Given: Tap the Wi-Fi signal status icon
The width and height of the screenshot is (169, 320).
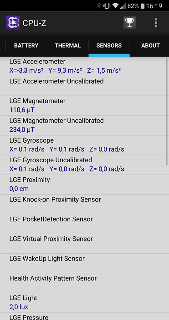Looking at the screenshot, I should point(115,6).
